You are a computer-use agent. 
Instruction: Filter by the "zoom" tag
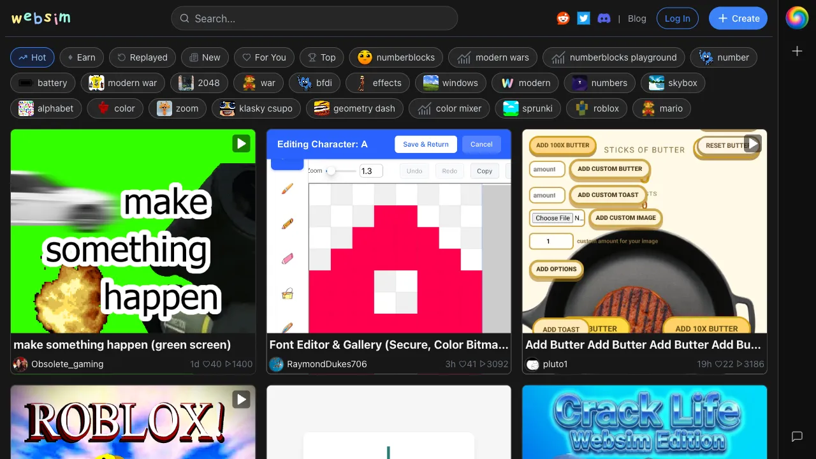pos(178,108)
